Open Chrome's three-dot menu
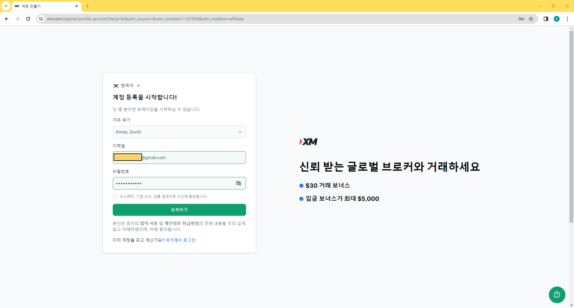Screen dimensions: 574x308 click(x=568, y=19)
